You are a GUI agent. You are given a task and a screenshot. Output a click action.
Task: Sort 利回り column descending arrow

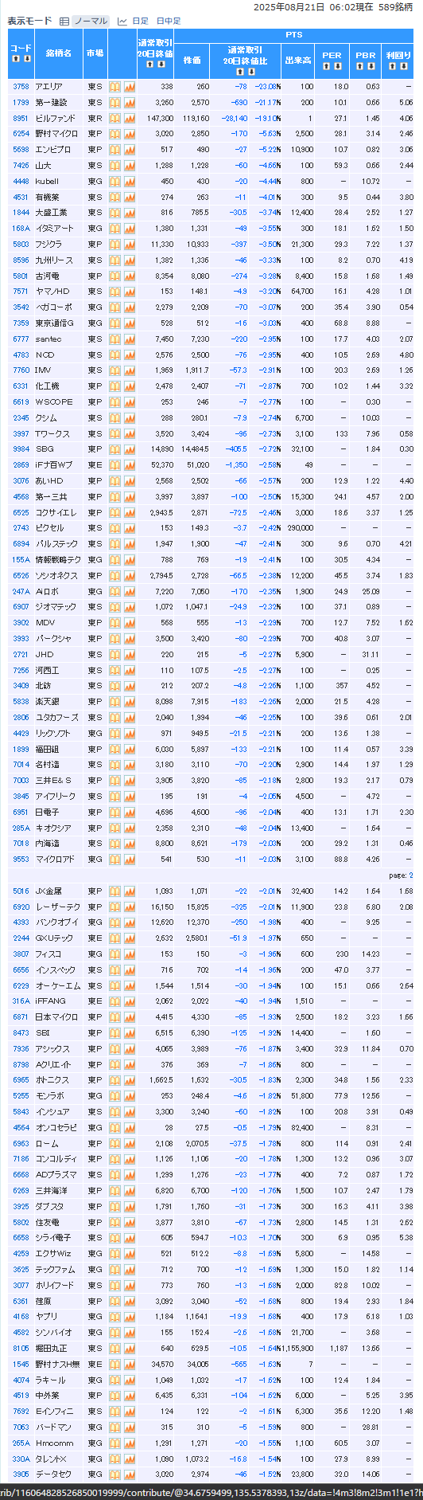coord(403,65)
